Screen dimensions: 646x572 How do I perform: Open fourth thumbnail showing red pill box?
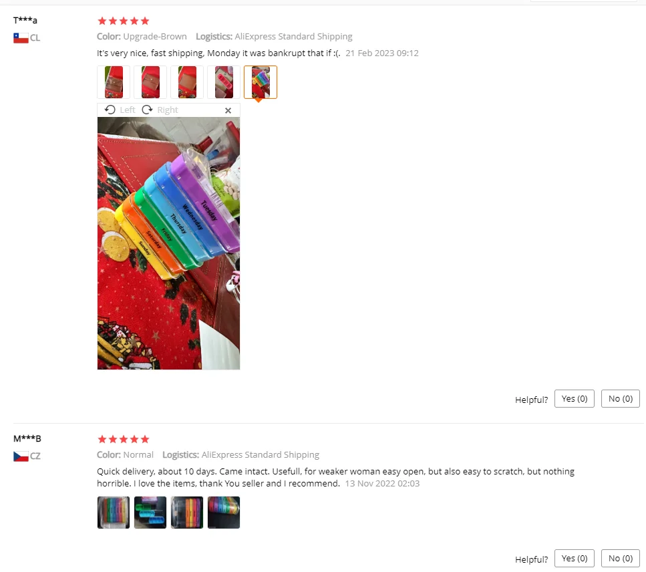click(x=224, y=82)
